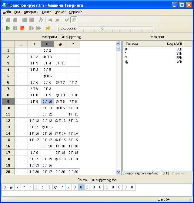
Task: Open the Алгоритм menu
Action: [31, 12]
